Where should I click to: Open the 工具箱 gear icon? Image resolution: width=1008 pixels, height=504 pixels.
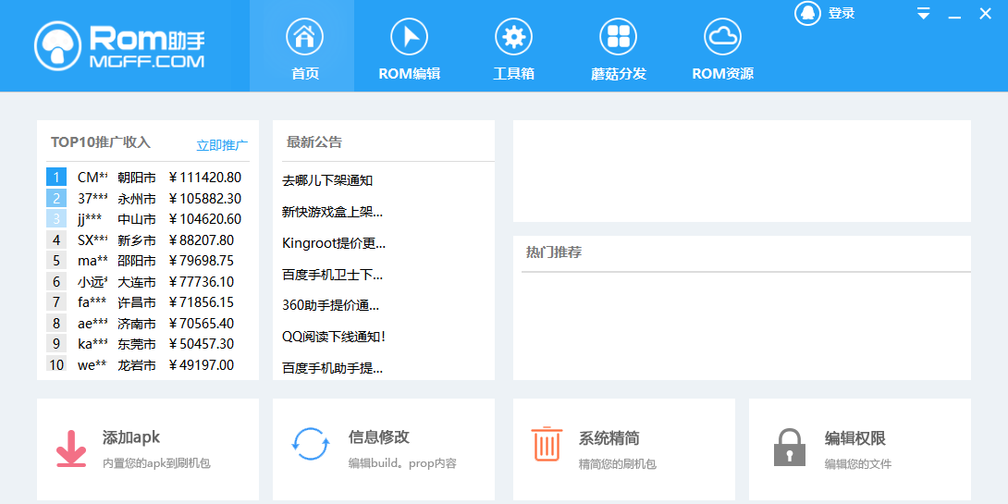tap(513, 37)
